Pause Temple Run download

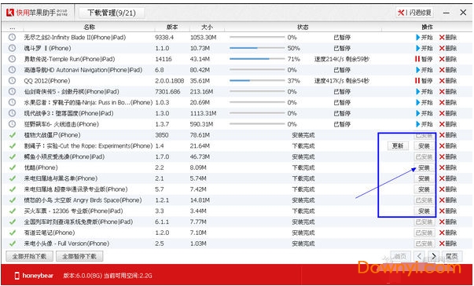[424, 59]
